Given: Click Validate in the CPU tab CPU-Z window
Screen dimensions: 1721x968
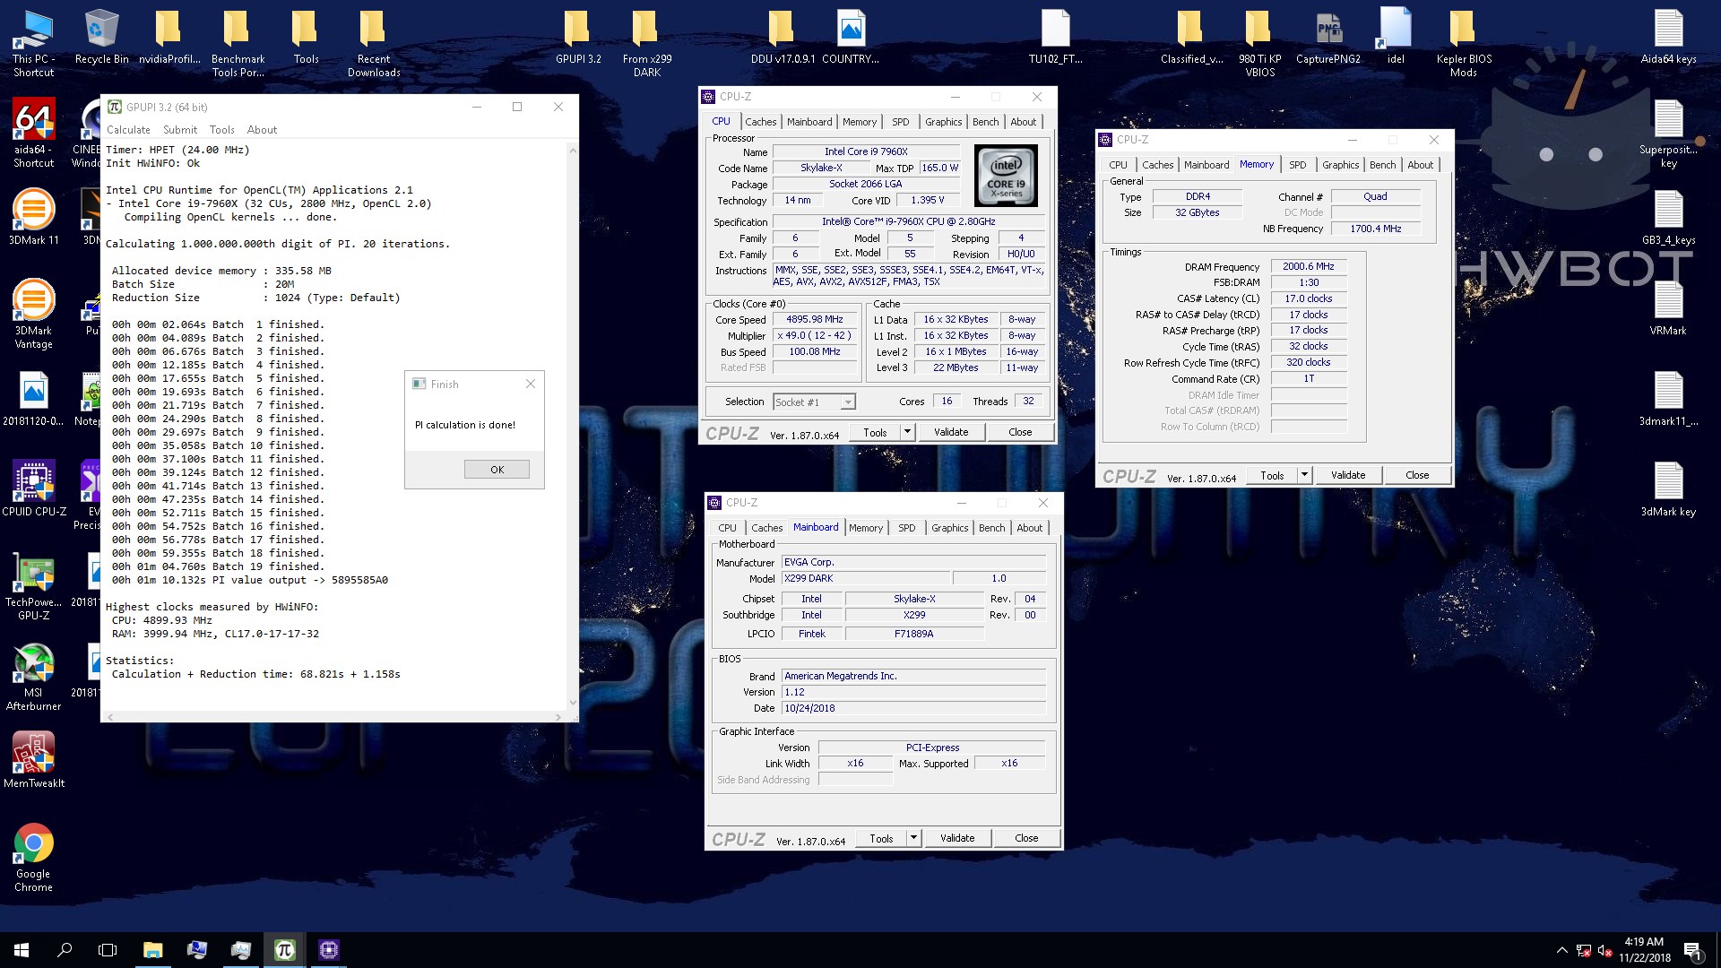Looking at the screenshot, I should tap(951, 432).
